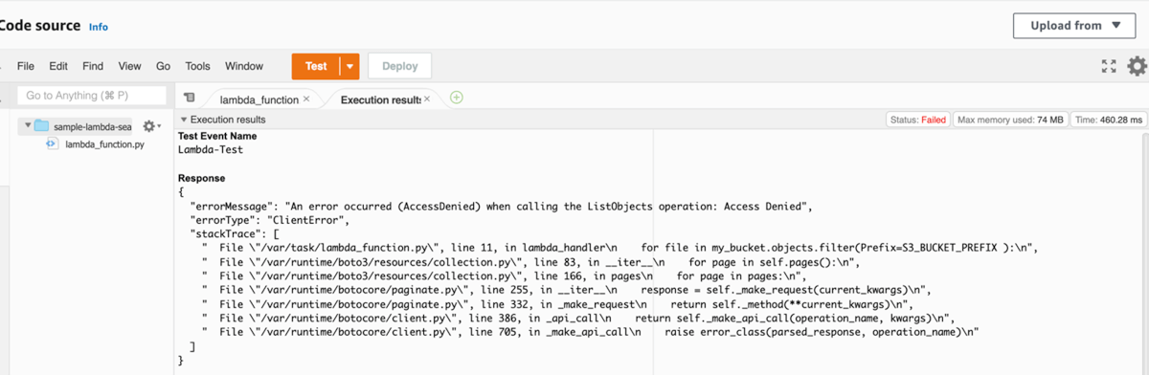1149x375 pixels.
Task: Click the Deploy button
Action: coord(399,66)
